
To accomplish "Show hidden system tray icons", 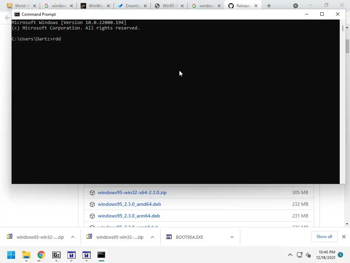I will pos(290,255).
